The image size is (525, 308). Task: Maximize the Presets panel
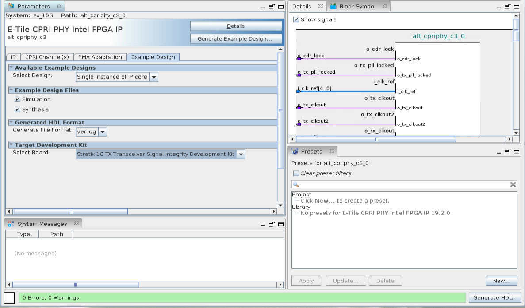pos(517,152)
